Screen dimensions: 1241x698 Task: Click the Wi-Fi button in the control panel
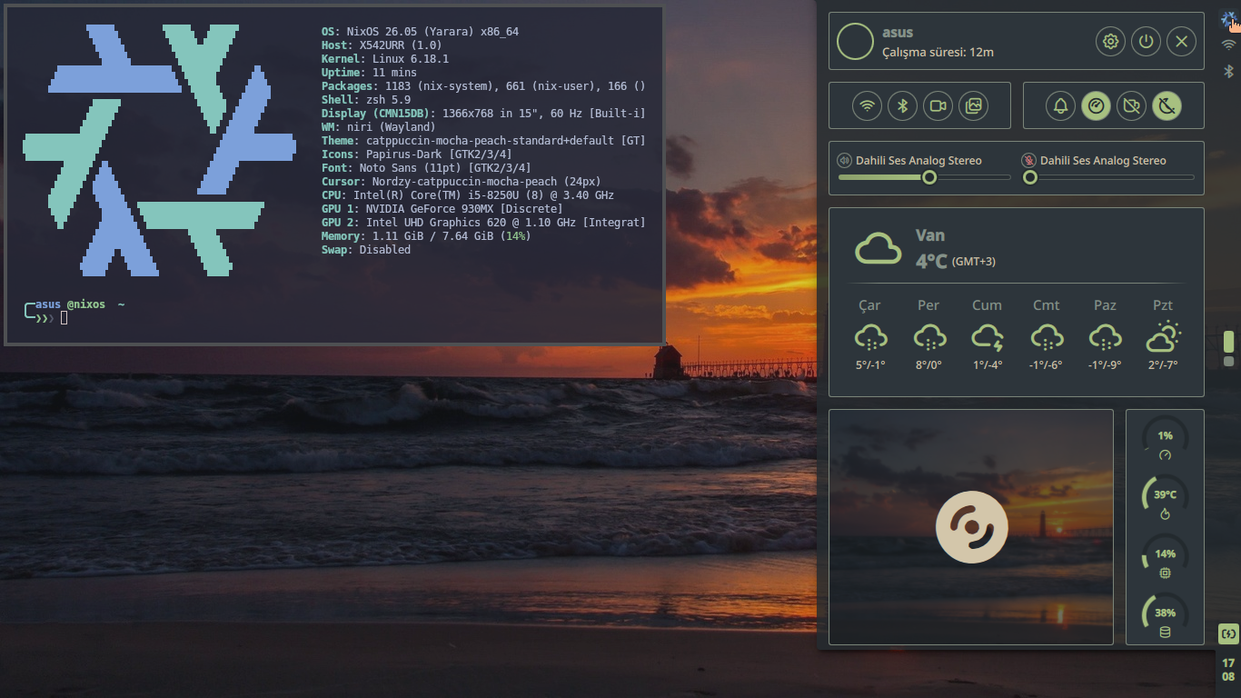point(867,106)
